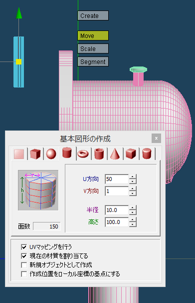
Task: Enable 新規オブジェクトとして作成 checkbox
Action: pyautogui.click(x=24, y=265)
